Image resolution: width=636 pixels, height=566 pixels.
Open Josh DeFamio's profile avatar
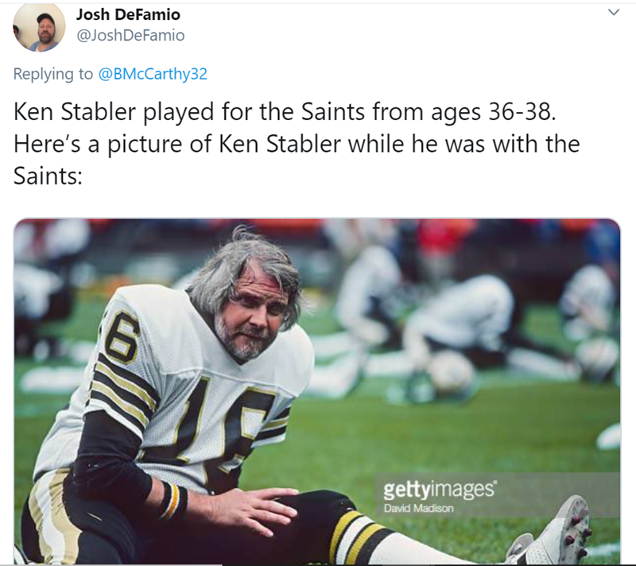tap(38, 27)
